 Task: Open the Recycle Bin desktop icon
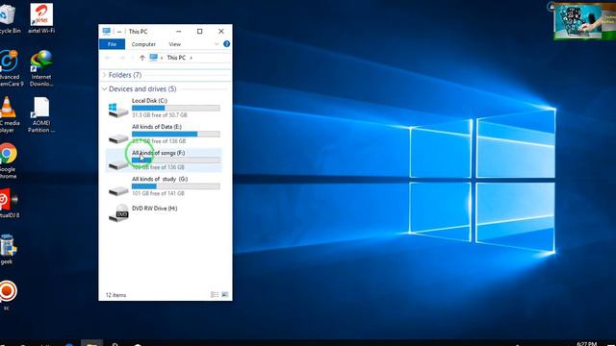9,18
